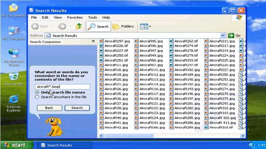Open the View menu
Viewport: 266px width, 149px height.
[x=58, y=17]
